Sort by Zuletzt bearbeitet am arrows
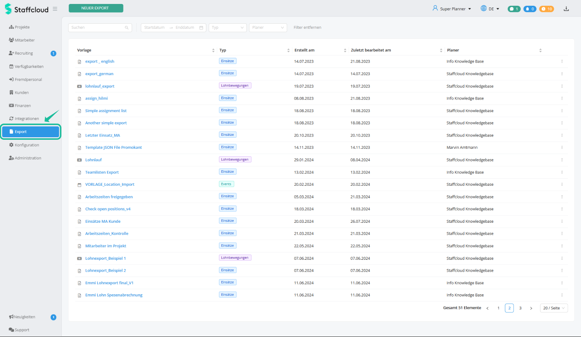Viewport: 581px width, 337px height. click(x=441, y=50)
